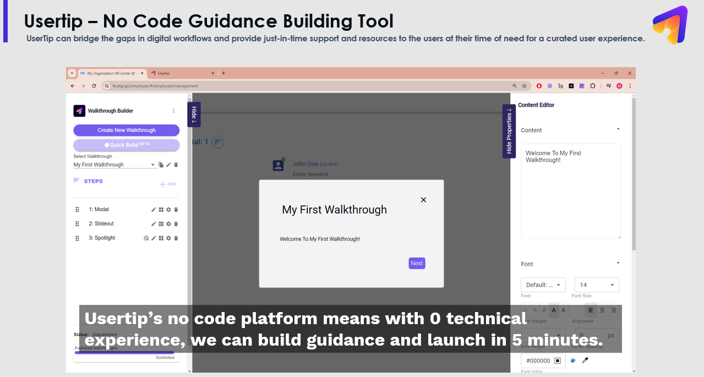704x377 pixels.
Task: Reload the browser page
Action: (x=94, y=86)
